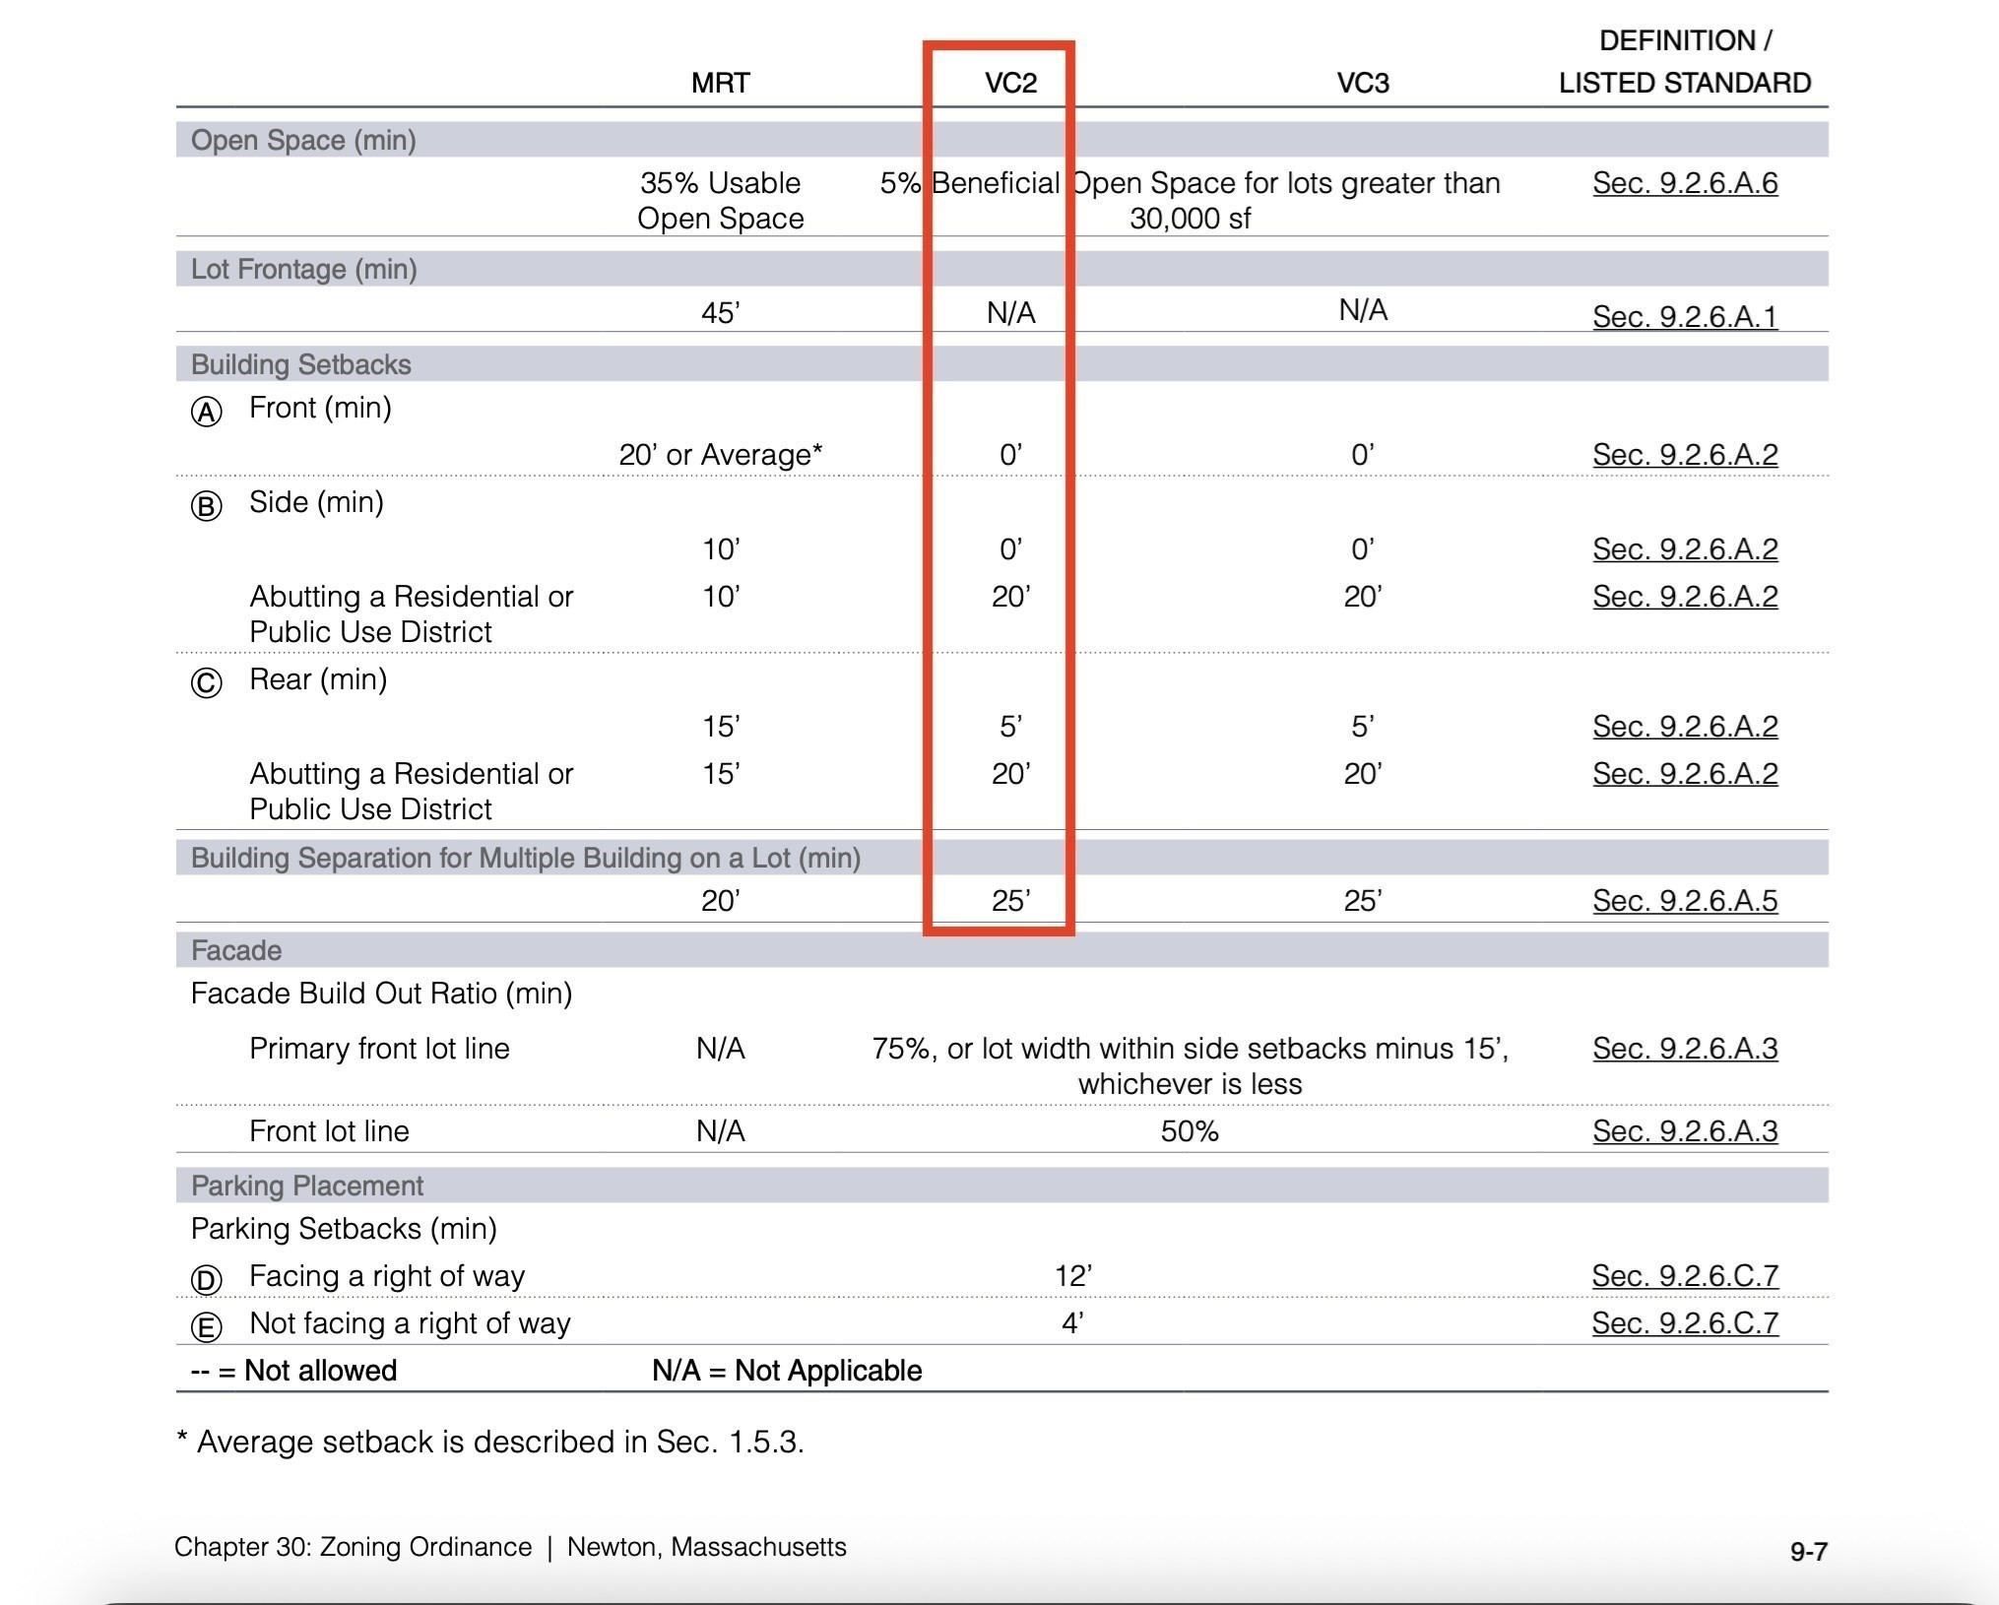The height and width of the screenshot is (1605, 1999).
Task: Click the circled D parking setback marker
Action: (206, 1279)
